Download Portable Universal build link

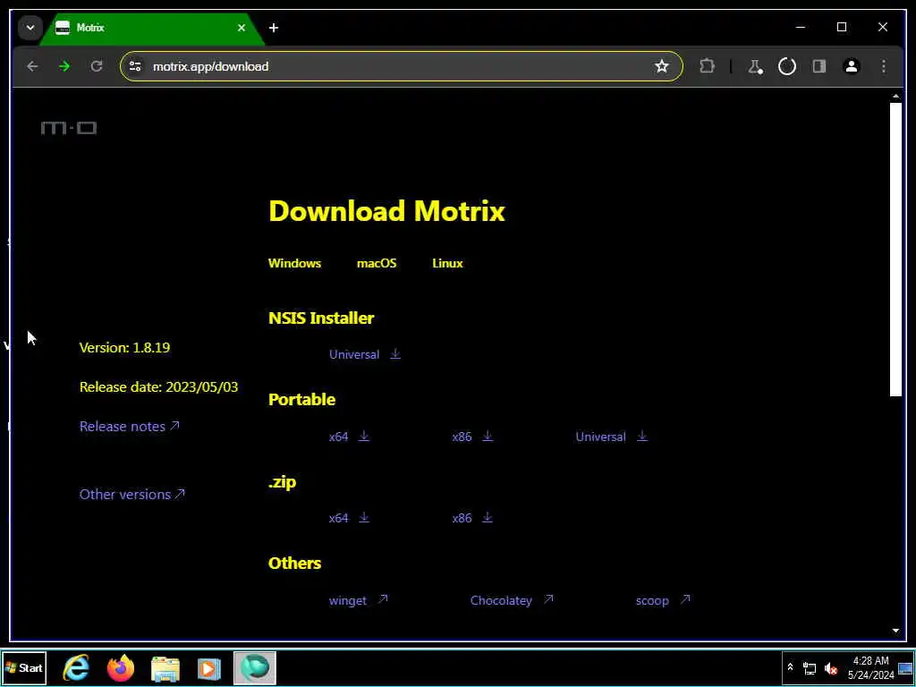pos(600,437)
